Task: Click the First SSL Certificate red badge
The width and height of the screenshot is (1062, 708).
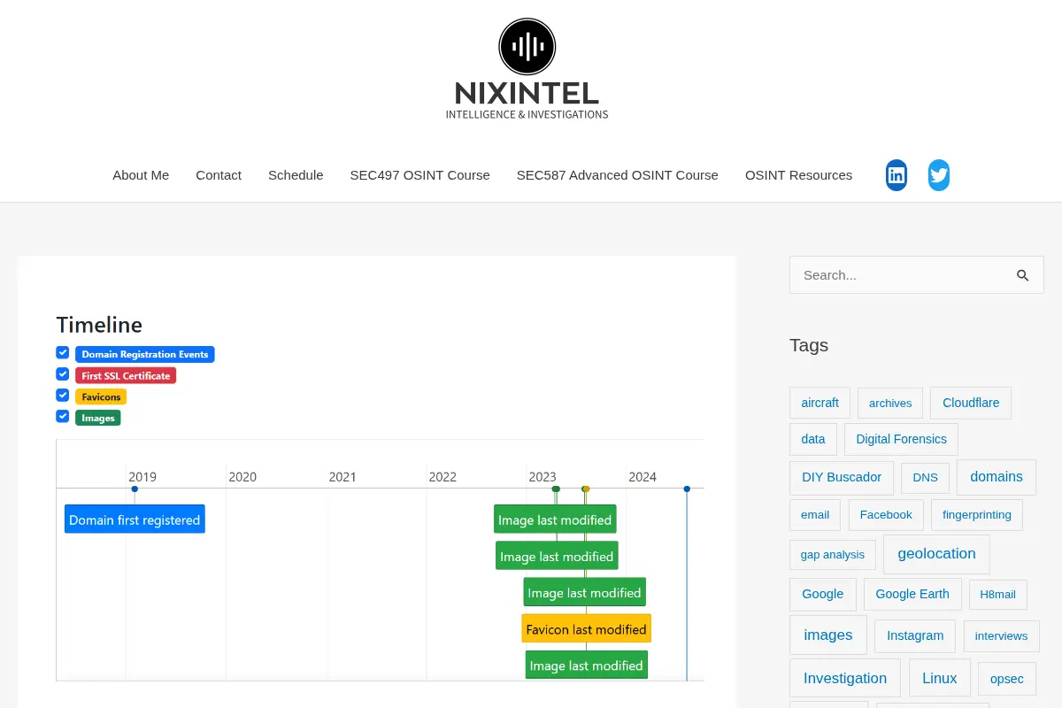Action: (x=126, y=375)
